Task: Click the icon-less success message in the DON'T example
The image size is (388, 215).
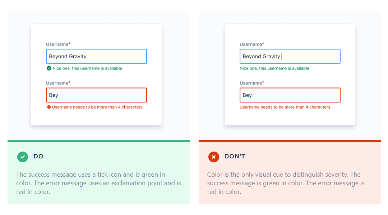Action: 274,68
